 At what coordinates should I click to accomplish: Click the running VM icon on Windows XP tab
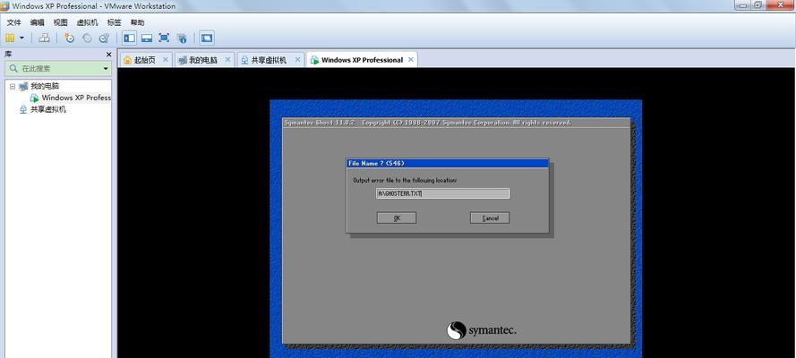315,60
